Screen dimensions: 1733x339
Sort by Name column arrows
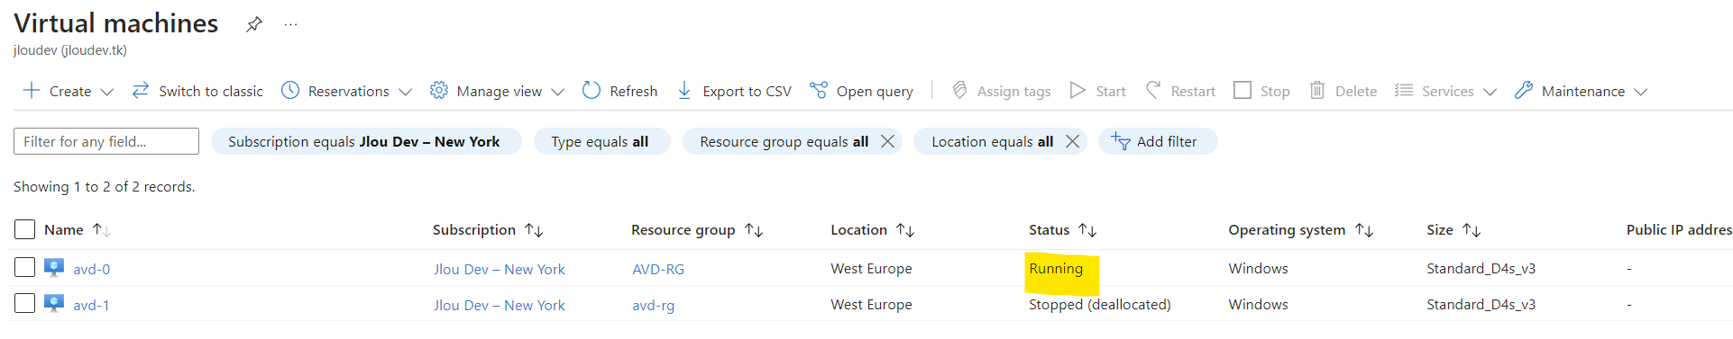coord(101,230)
